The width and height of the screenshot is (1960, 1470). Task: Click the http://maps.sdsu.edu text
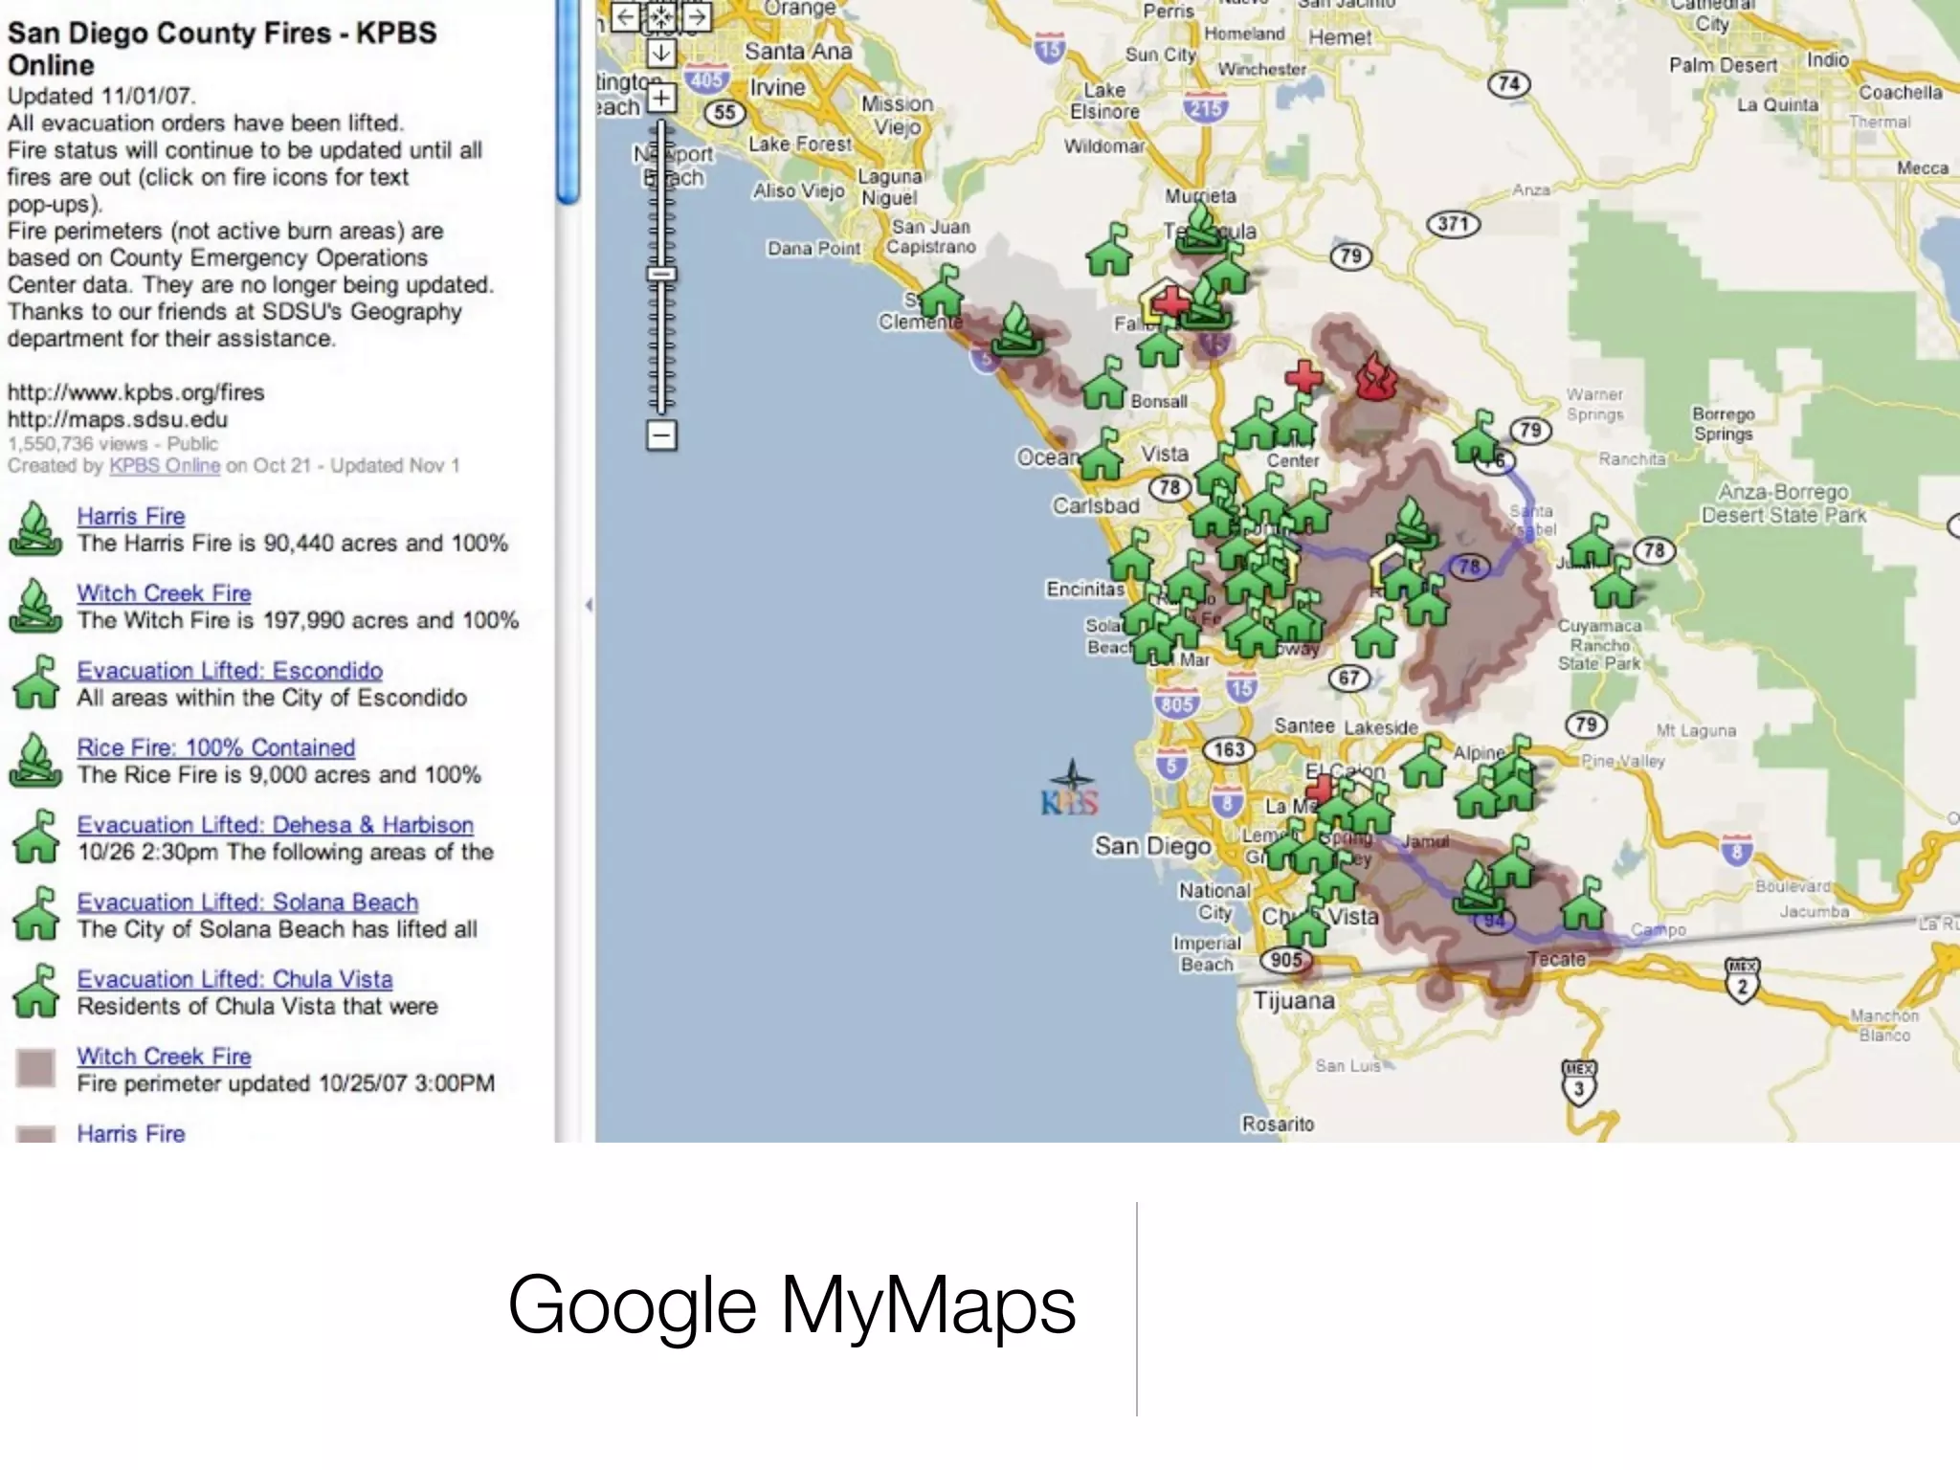(x=118, y=419)
